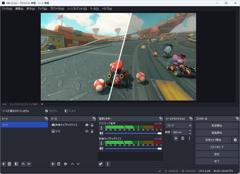Click the プロパティ button in source toolbar
The image size is (240, 174).
[51, 111]
